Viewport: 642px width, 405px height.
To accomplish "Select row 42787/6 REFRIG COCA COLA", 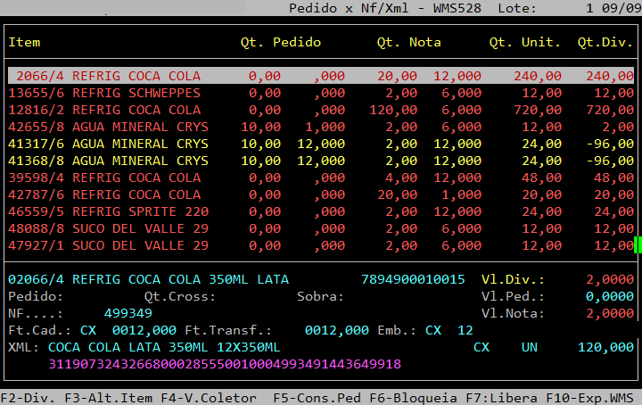I will tap(321, 194).
